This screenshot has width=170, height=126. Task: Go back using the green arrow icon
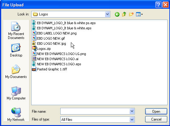(117, 14)
